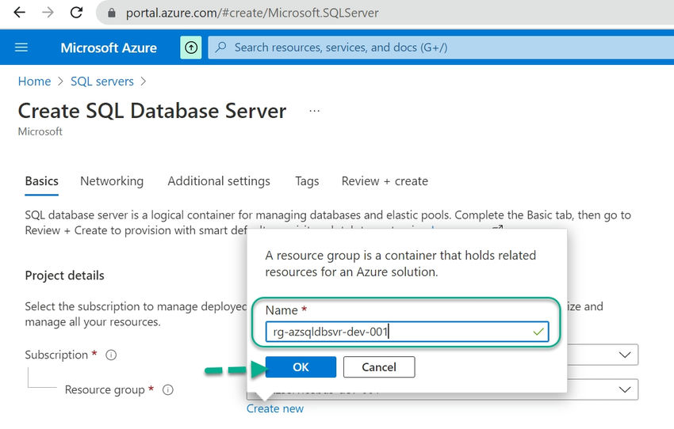Click the browser back arrow

point(19,13)
